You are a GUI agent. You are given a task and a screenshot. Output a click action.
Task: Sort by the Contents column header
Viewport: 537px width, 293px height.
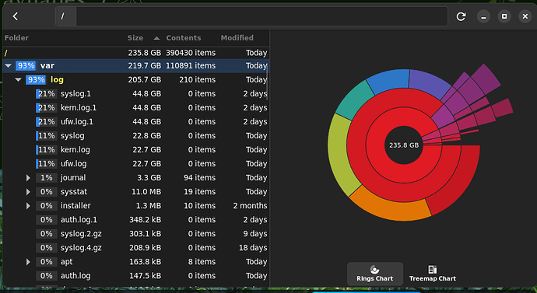184,38
